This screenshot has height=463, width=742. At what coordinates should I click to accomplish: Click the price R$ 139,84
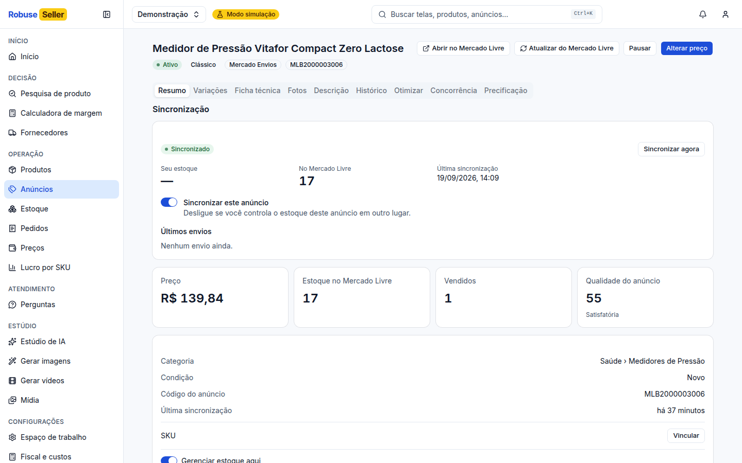(x=192, y=298)
